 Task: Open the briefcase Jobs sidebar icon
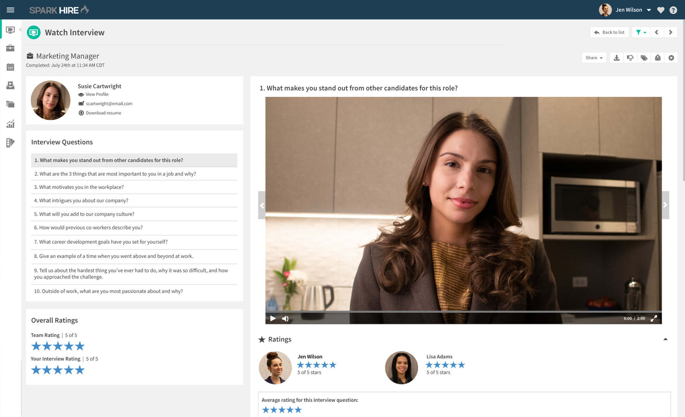(x=10, y=48)
